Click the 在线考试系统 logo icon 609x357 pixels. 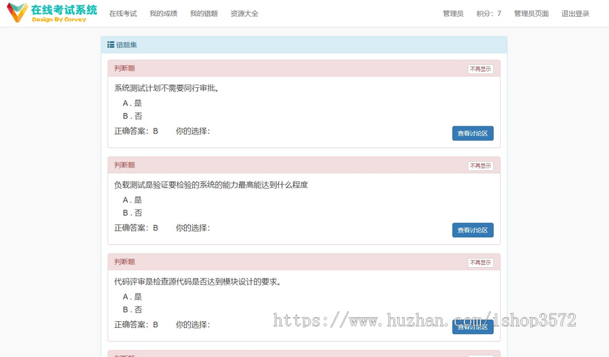pyautogui.click(x=18, y=12)
